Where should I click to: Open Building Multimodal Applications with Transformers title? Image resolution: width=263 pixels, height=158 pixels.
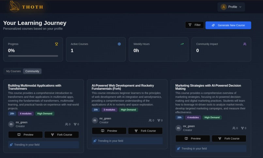pos(35,87)
